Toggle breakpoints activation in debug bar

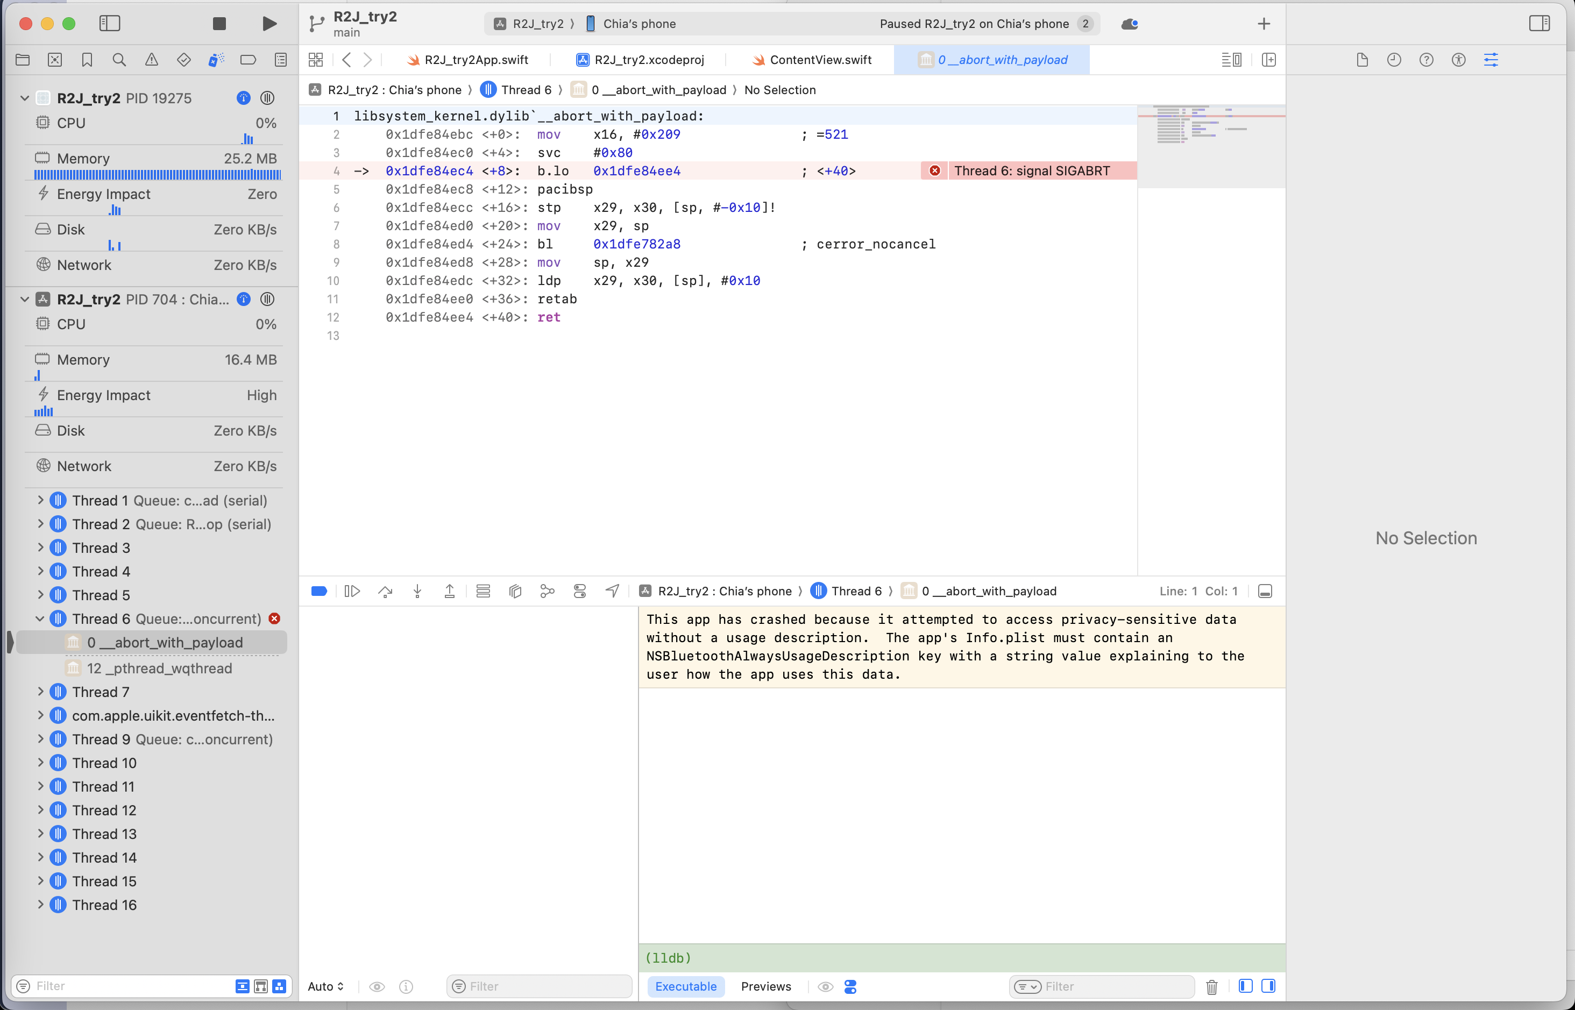(319, 592)
